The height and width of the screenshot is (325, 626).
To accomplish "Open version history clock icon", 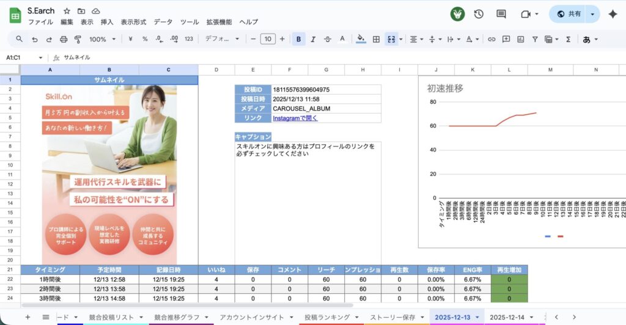I will [x=479, y=14].
